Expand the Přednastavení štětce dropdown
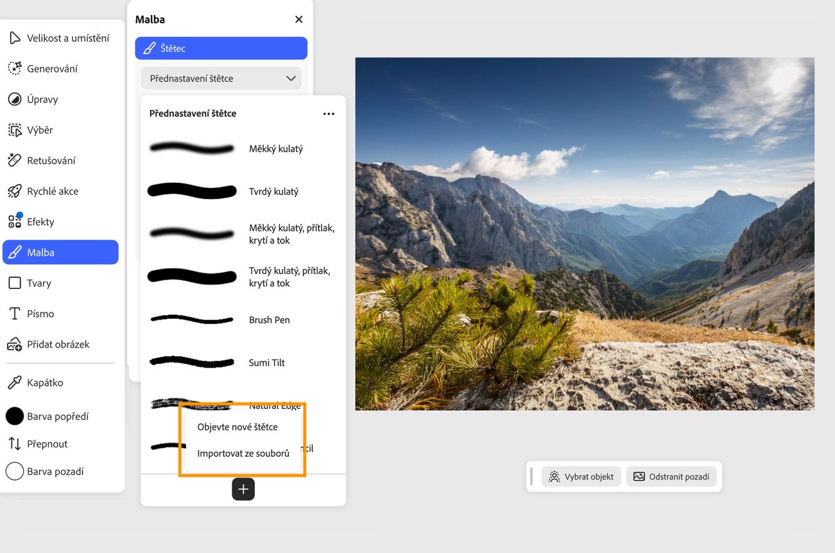The height and width of the screenshot is (553, 835). pyautogui.click(x=221, y=79)
